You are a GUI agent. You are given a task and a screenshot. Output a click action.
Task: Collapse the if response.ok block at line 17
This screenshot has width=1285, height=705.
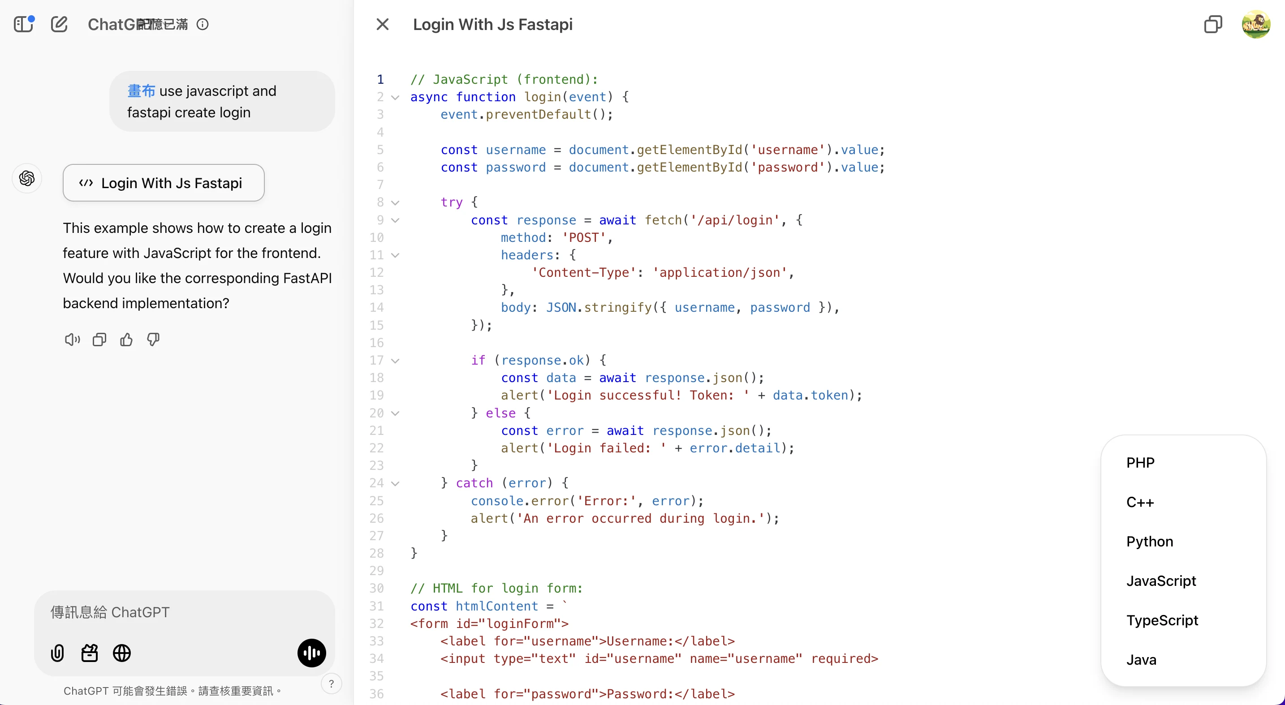tap(395, 361)
